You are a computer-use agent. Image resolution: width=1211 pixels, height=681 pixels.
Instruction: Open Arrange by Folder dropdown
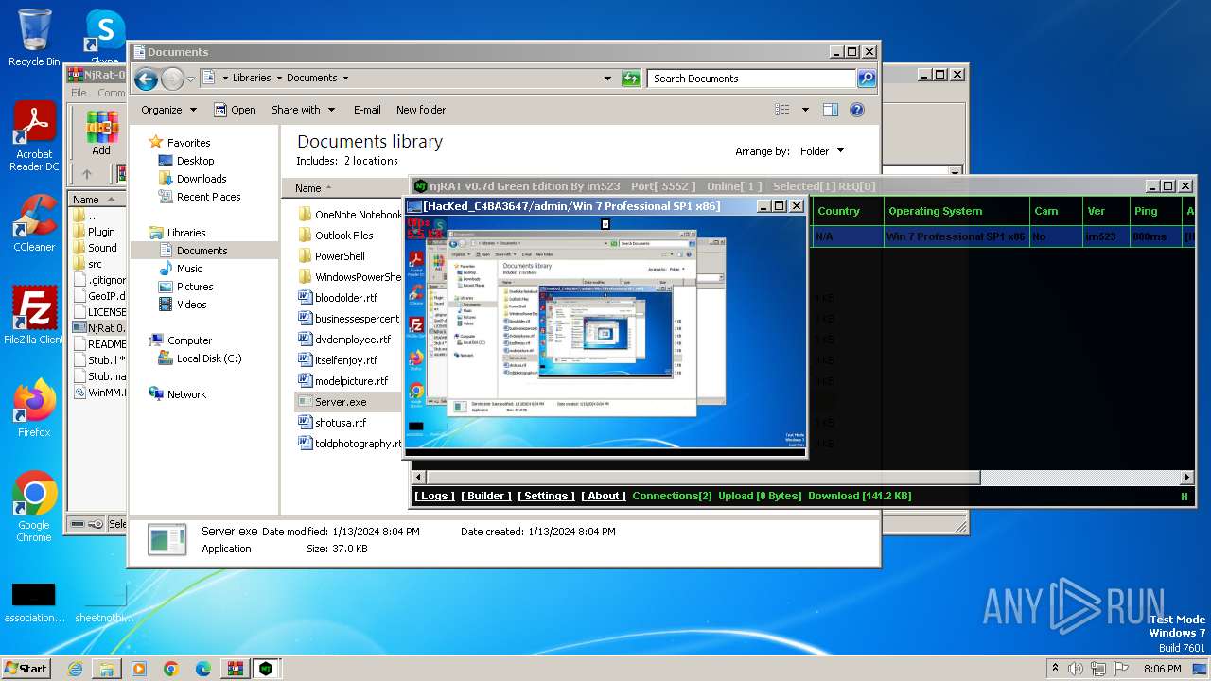(822, 151)
